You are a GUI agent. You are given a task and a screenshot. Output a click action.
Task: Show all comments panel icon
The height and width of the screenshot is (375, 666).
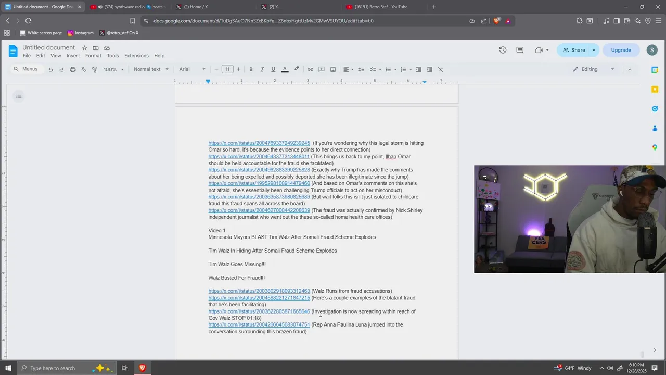(520, 50)
